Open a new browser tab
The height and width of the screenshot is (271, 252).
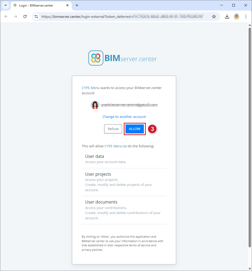coord(77,5)
